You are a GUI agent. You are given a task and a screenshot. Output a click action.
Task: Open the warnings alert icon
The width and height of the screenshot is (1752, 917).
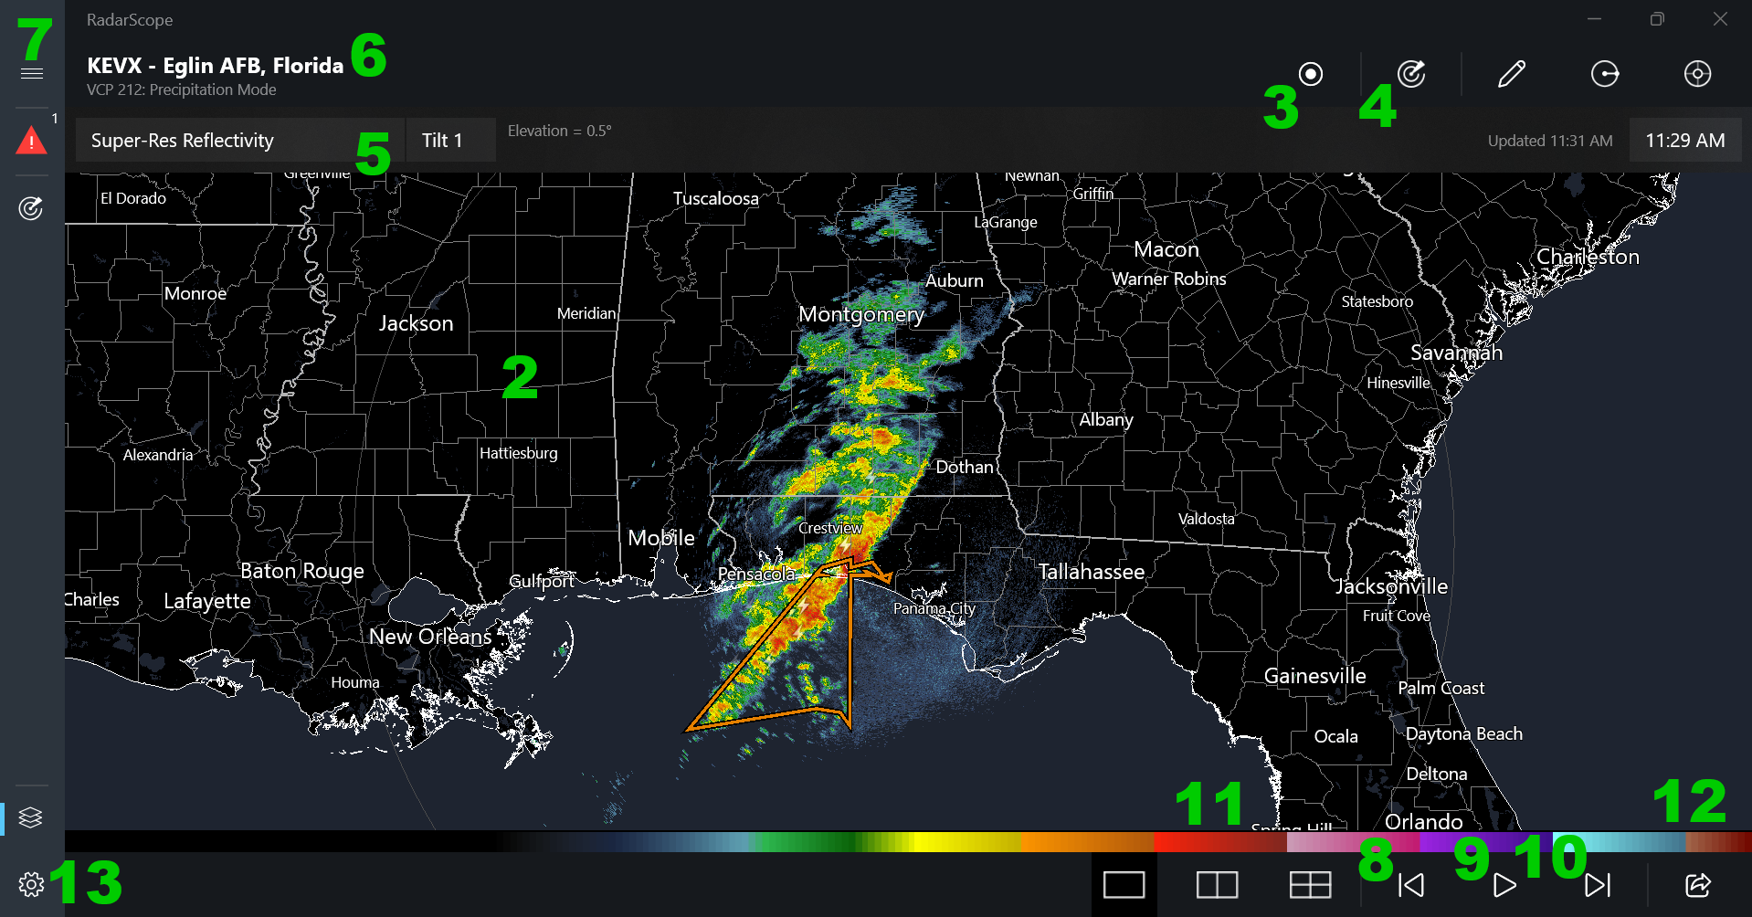coord(31,141)
